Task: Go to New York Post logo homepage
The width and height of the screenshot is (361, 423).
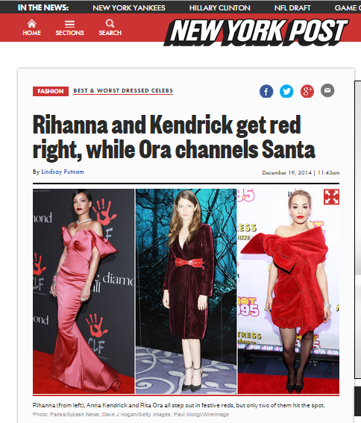Action: 256,32
